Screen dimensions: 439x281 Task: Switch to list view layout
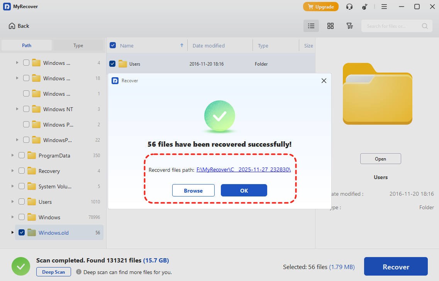311,26
